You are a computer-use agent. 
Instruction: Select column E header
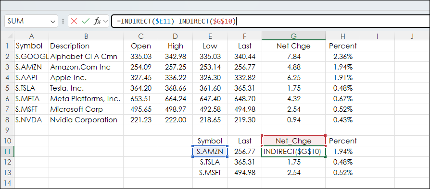coord(210,36)
